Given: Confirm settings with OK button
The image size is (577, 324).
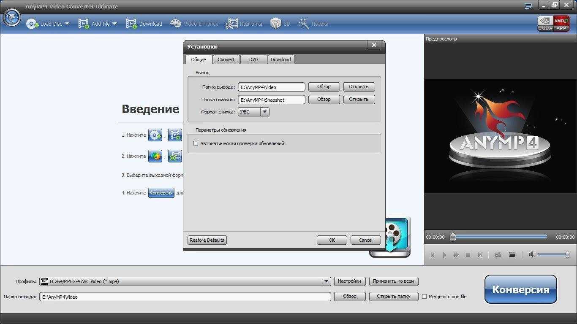Looking at the screenshot, I should (332, 240).
